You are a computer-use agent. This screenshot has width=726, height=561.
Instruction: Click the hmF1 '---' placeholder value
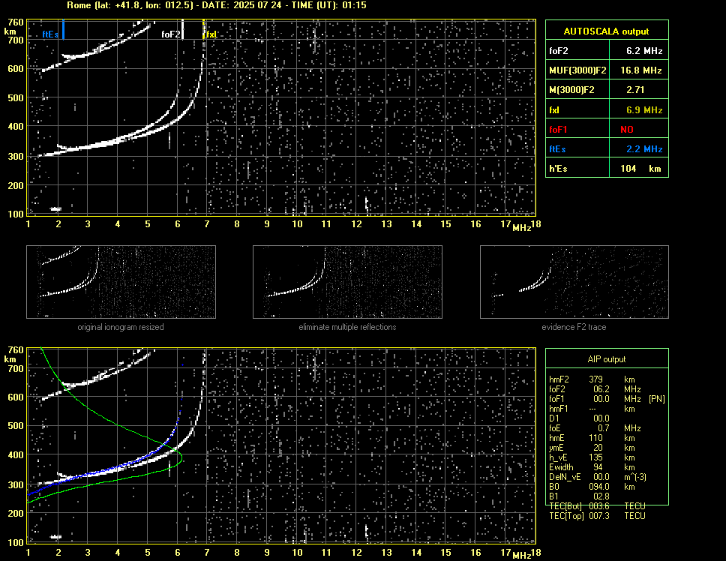(x=592, y=409)
